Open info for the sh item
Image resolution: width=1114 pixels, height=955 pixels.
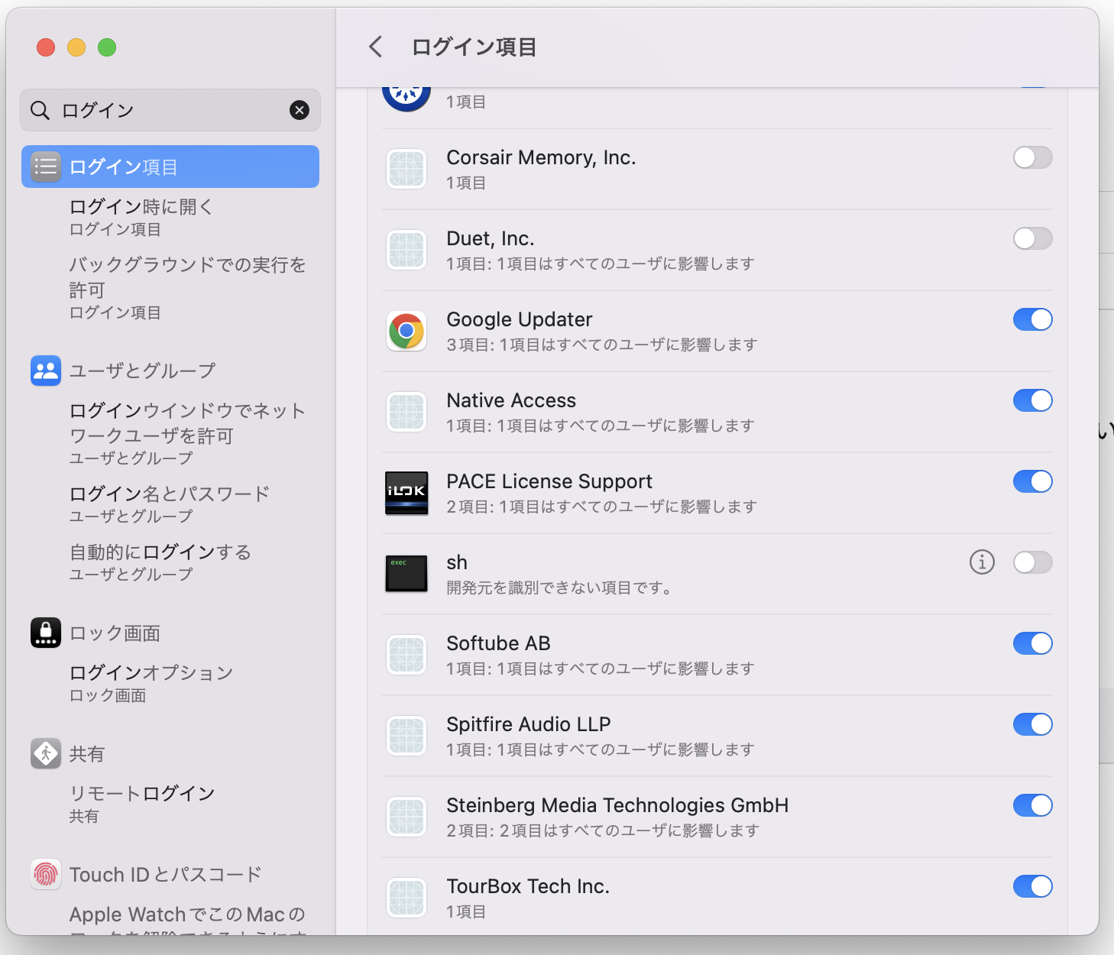(x=981, y=562)
